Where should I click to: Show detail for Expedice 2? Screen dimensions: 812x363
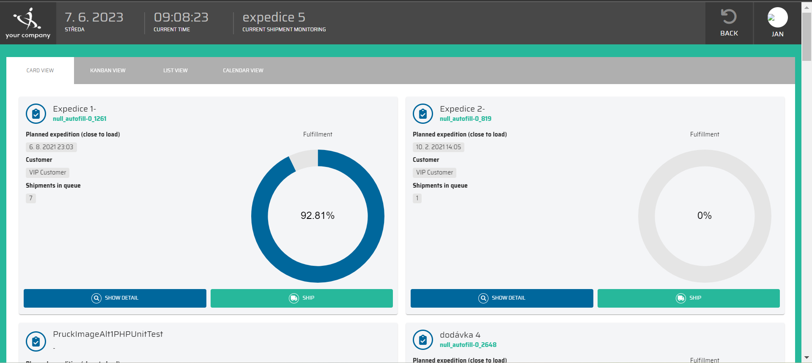click(502, 298)
